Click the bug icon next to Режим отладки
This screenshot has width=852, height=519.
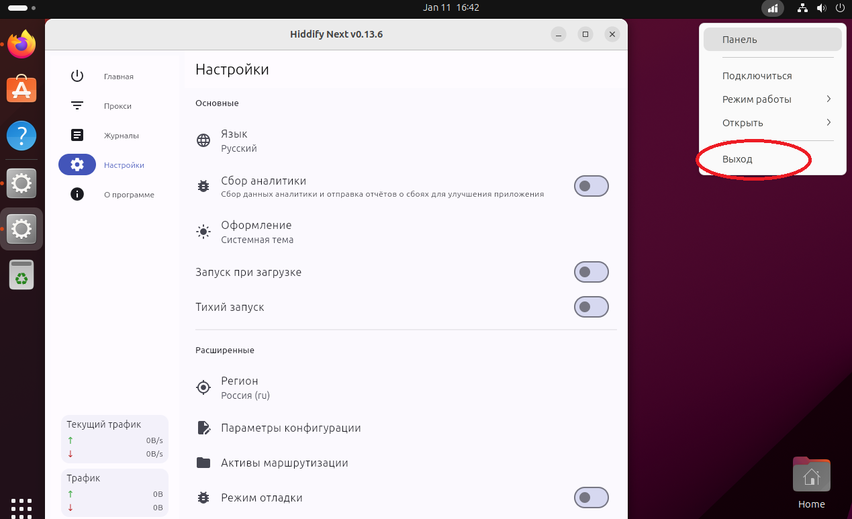click(203, 498)
